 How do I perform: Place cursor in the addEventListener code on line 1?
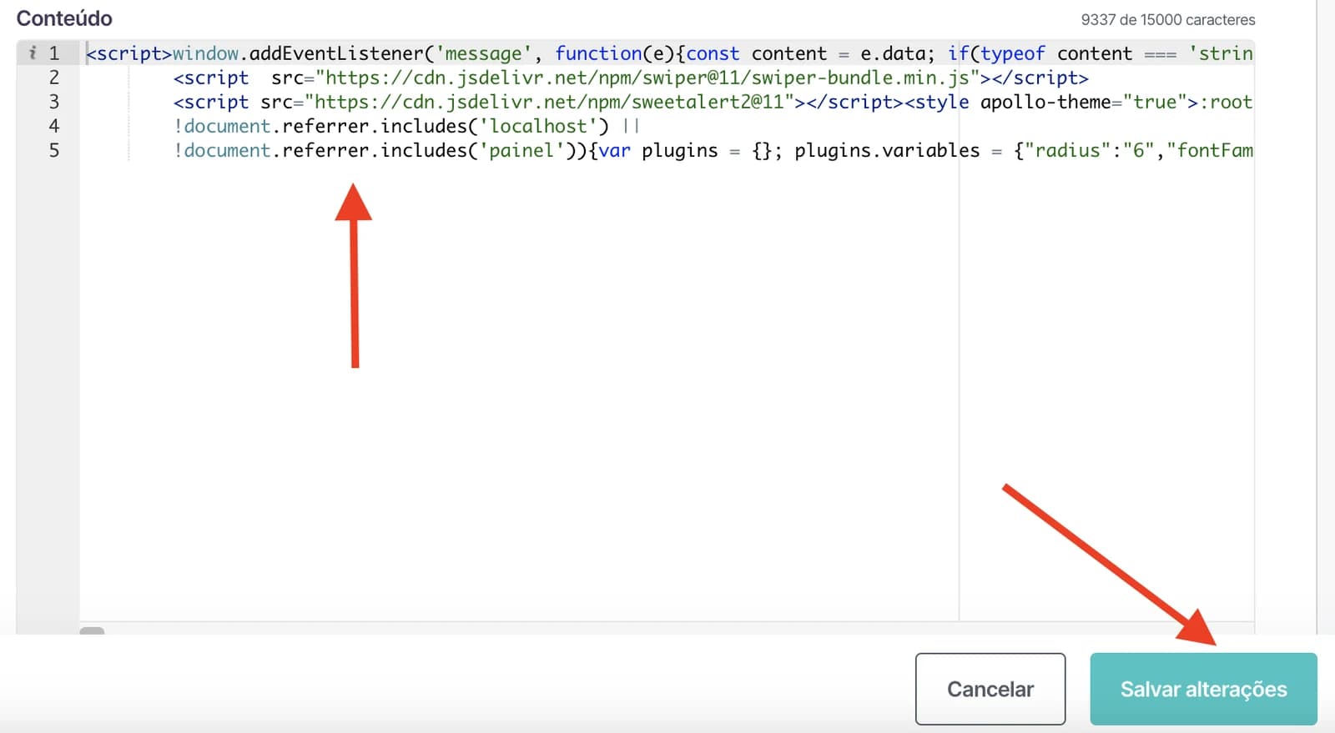coord(336,53)
